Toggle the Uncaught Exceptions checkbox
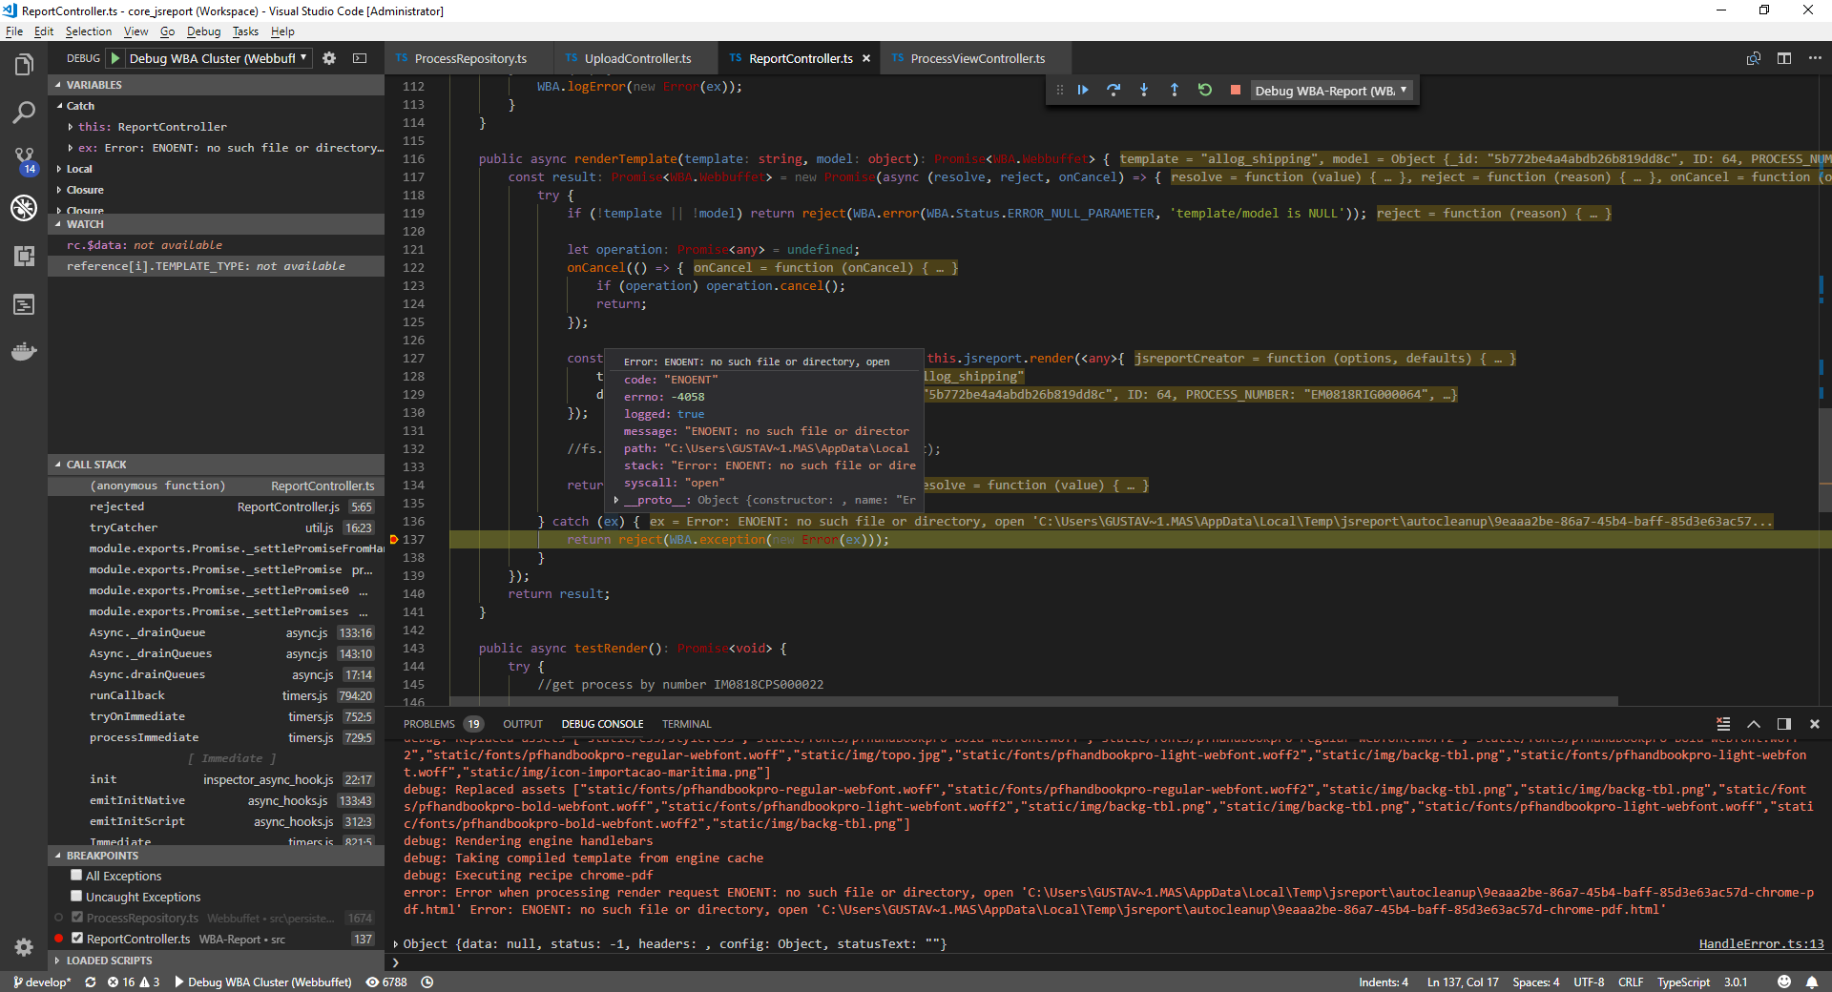This screenshot has height=992, width=1832. tap(76, 897)
